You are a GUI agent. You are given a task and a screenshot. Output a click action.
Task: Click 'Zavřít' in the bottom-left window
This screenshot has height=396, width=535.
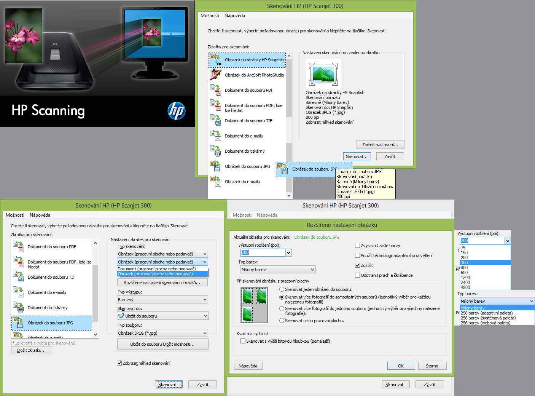coord(202,385)
